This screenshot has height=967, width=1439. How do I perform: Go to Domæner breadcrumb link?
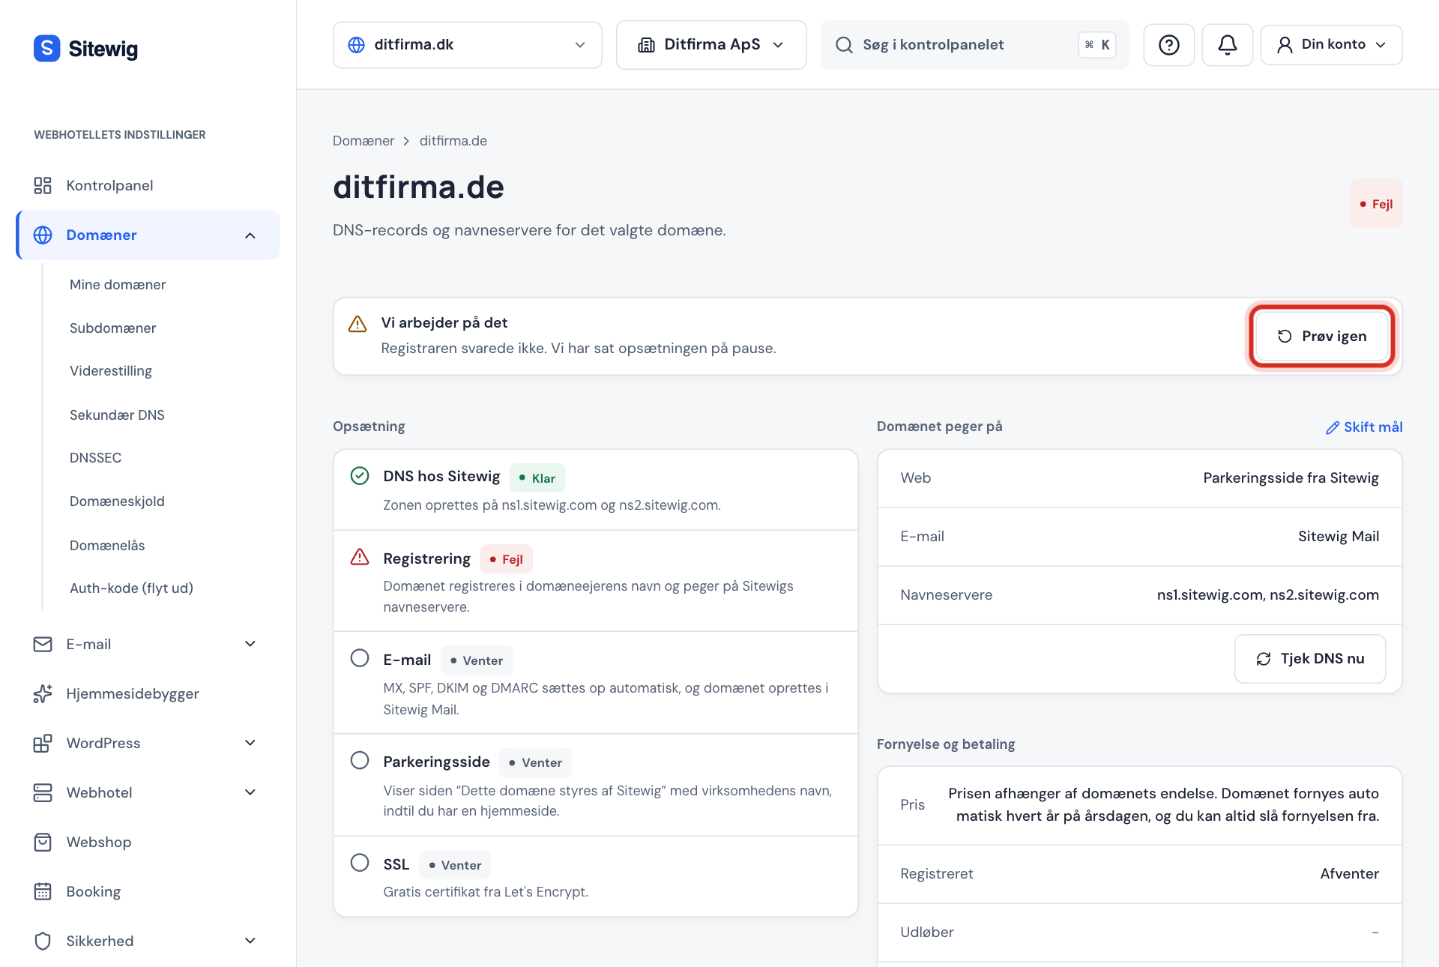(x=363, y=141)
